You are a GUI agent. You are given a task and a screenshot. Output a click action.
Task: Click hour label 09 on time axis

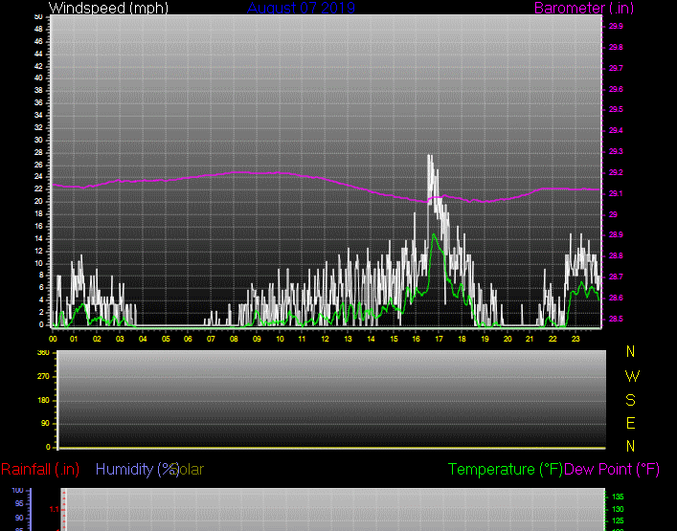tap(257, 339)
